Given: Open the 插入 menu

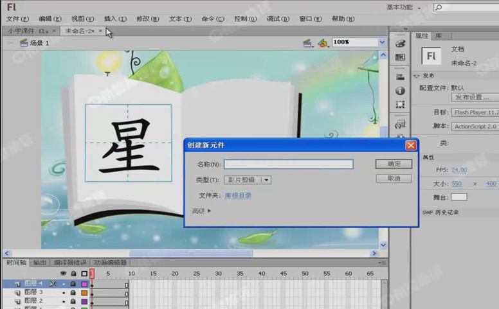Looking at the screenshot, I should 114,19.
